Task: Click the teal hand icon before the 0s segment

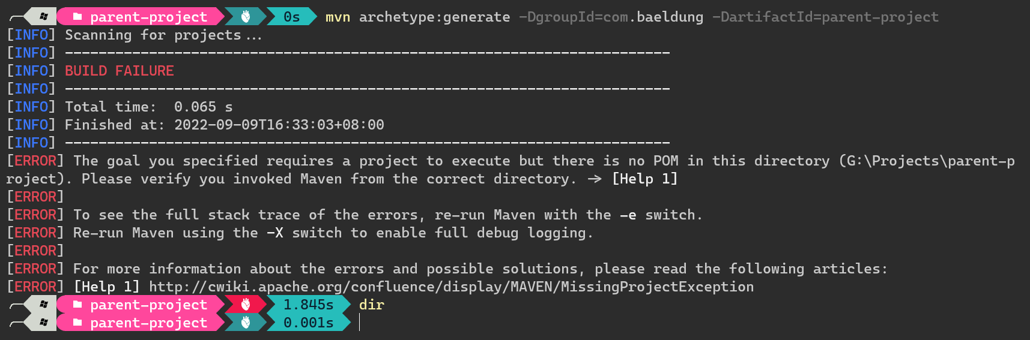Action: pyautogui.click(x=246, y=16)
